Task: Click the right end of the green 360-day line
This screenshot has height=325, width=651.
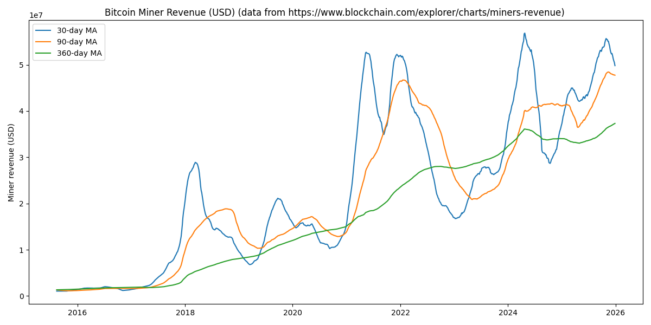Action: point(615,123)
